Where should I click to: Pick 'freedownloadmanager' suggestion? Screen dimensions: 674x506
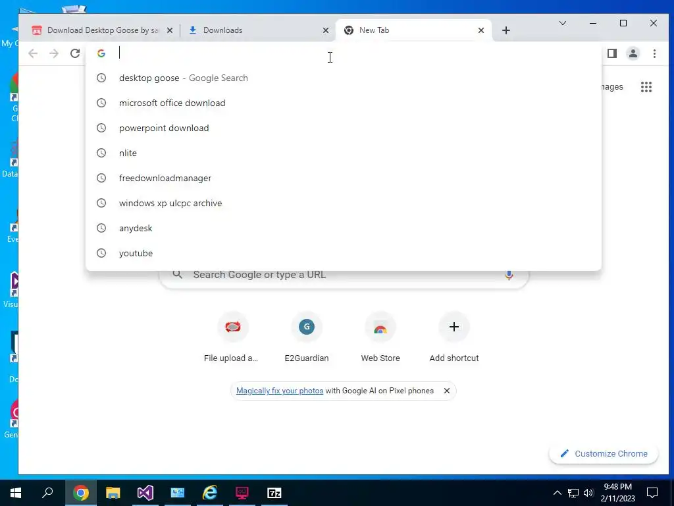[x=344, y=178]
